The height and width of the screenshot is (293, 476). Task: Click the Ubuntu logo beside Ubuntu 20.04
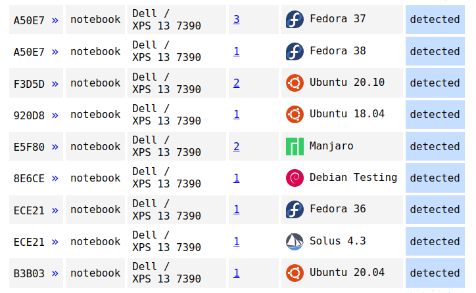tap(295, 273)
